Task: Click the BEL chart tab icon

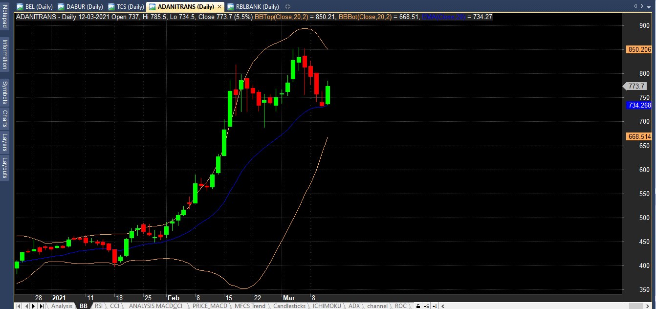Action: 20,7
